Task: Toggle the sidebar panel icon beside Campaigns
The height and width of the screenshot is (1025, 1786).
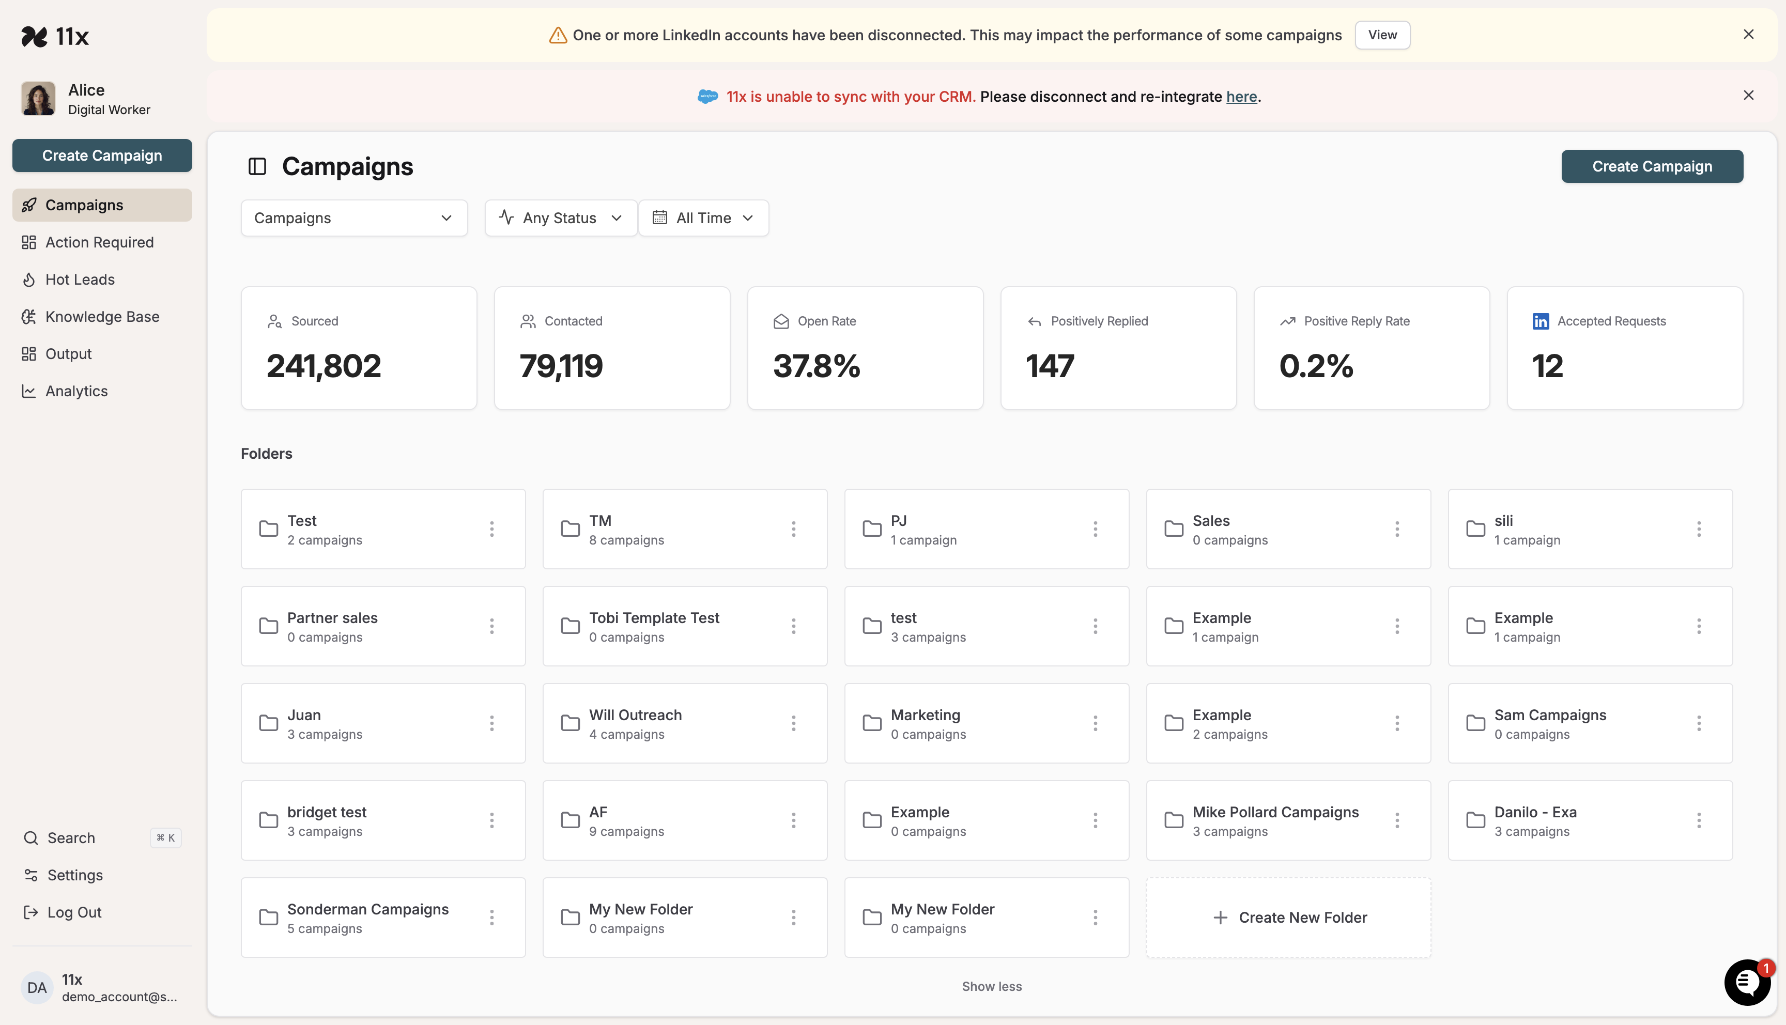Action: 257,167
